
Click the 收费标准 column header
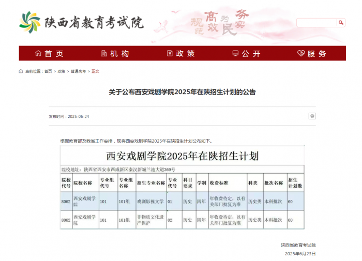(228, 183)
